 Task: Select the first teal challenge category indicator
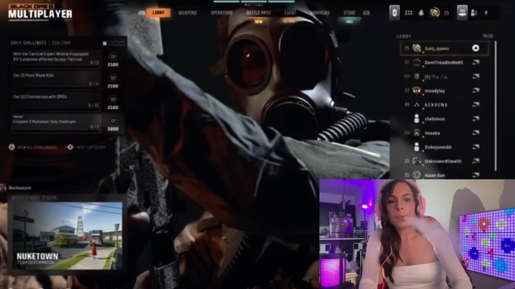[105, 43]
